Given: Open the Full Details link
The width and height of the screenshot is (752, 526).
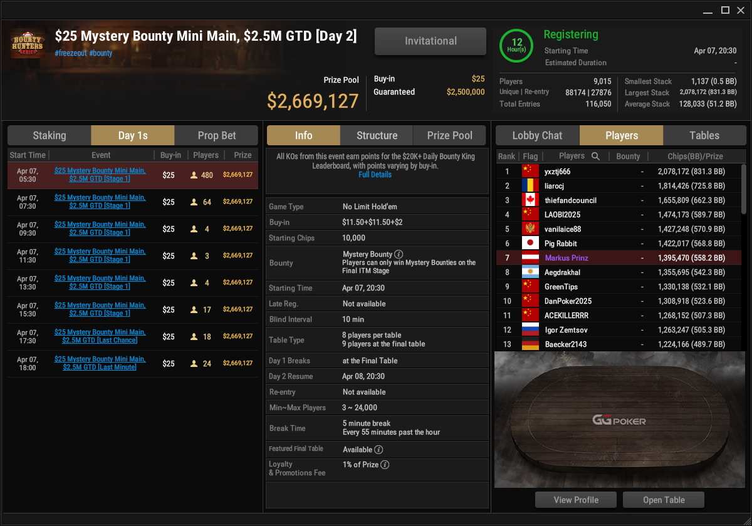Looking at the screenshot, I should (375, 175).
